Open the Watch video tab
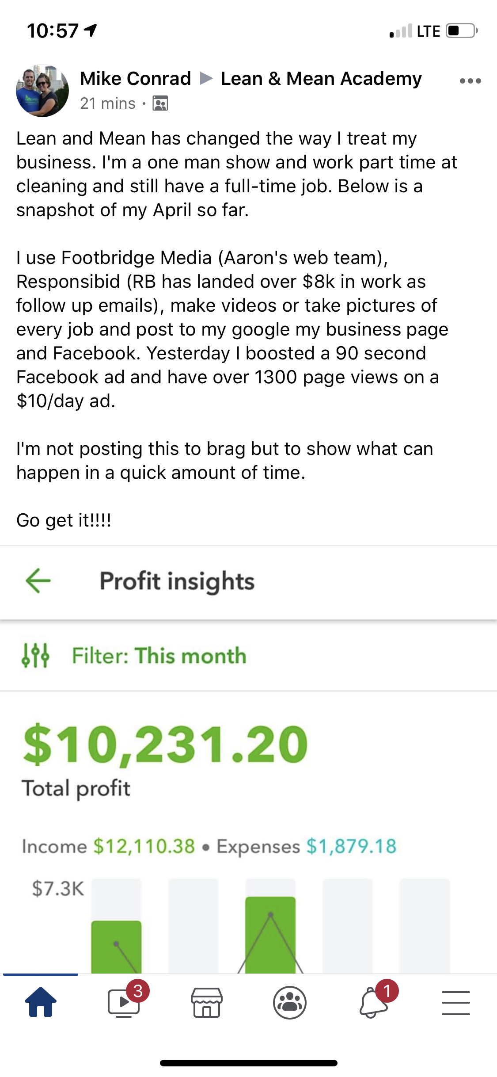 click(124, 1002)
